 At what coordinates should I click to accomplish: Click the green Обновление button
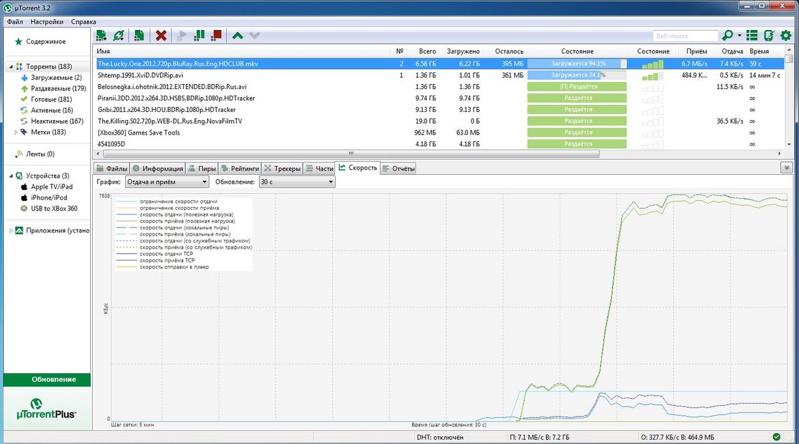(x=47, y=379)
